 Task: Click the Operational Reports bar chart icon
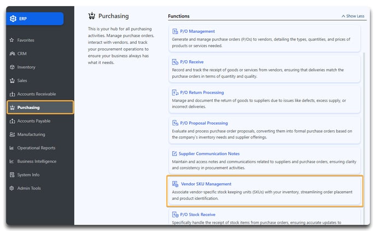[x=11, y=148]
